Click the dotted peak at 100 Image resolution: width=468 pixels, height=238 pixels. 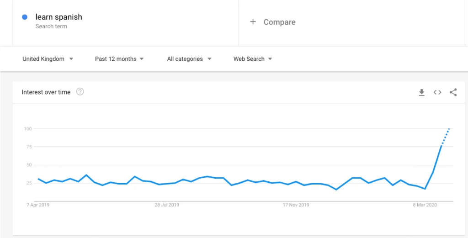(449, 129)
